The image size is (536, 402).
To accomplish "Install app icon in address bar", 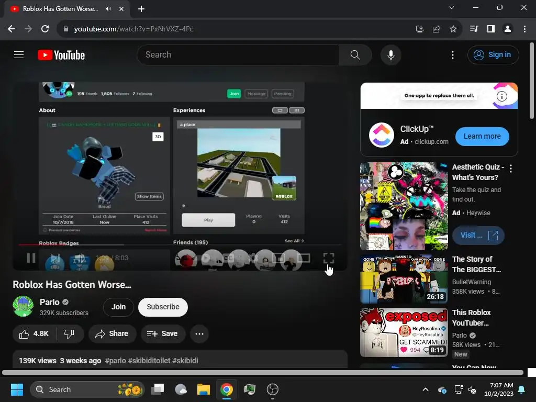I will click(x=420, y=29).
